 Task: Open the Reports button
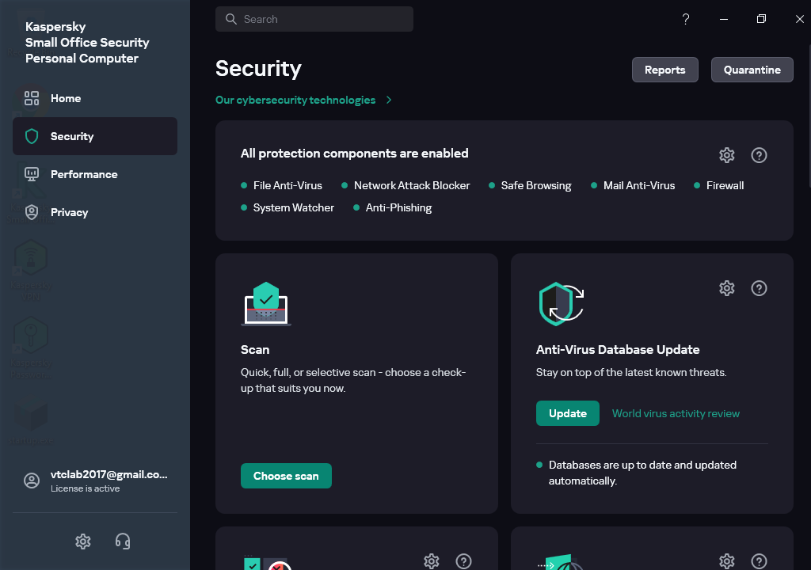pos(664,70)
